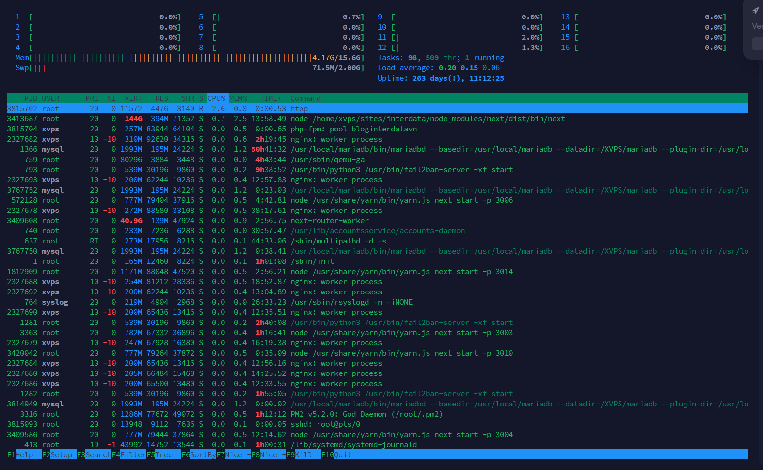Sort by the Command column header

tap(305, 98)
